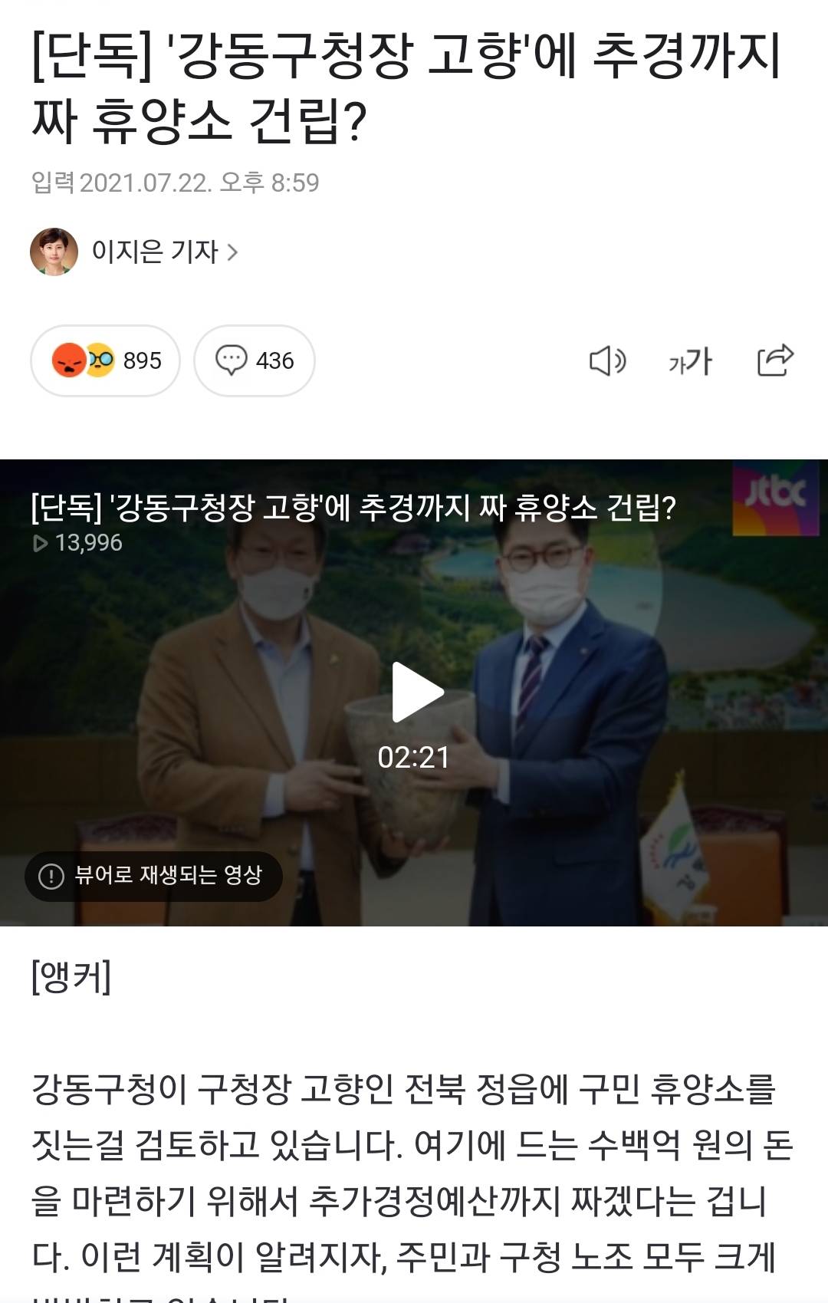Screen dimensions: 828x1303
Task: Tap the article date 2021.07.22
Action: click(146, 183)
